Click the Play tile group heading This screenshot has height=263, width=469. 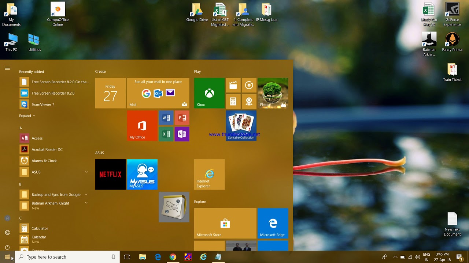tap(197, 72)
